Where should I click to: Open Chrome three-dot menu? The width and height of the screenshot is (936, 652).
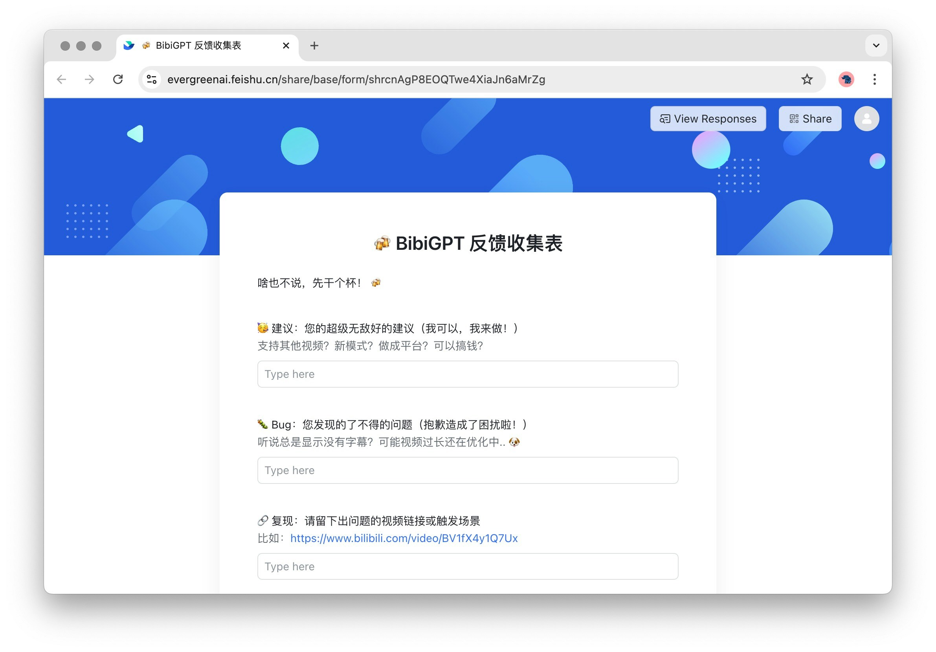click(x=874, y=79)
